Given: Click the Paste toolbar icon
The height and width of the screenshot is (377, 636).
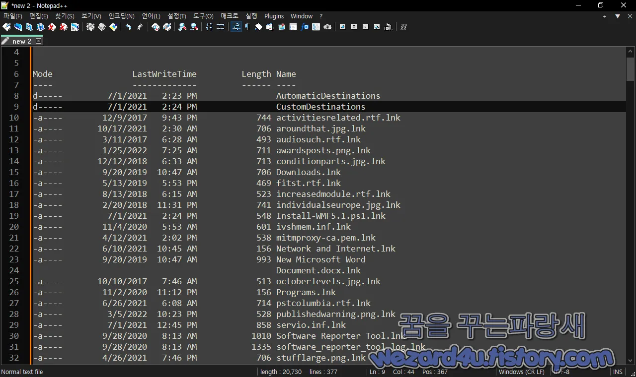Looking at the screenshot, I should click(113, 27).
